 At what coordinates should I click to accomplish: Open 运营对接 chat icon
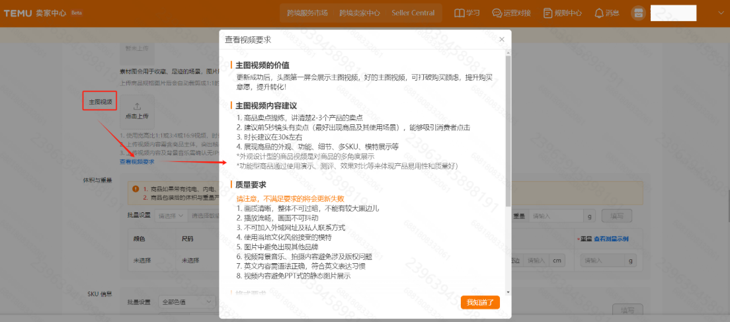(511, 13)
